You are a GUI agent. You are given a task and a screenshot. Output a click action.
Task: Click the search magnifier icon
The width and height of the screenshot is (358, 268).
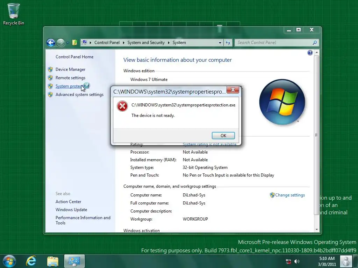[x=315, y=43]
